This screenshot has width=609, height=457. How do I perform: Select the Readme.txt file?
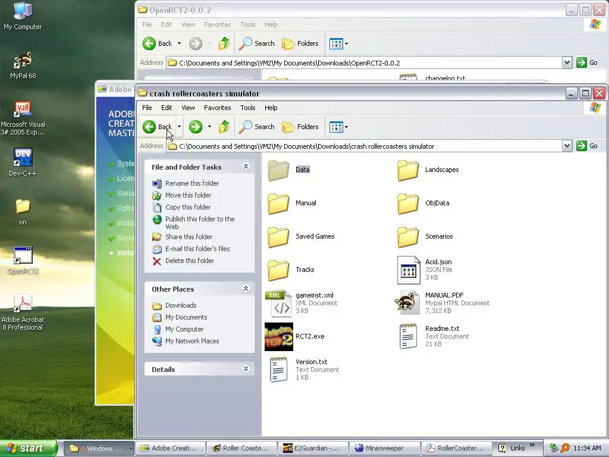tap(433, 337)
